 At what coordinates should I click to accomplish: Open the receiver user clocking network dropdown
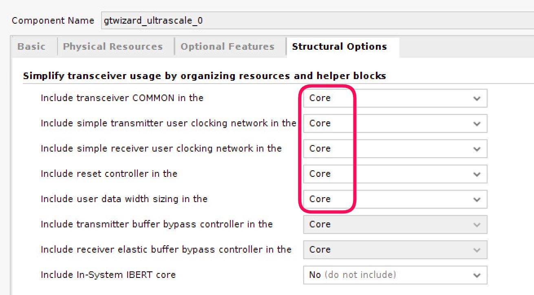coord(395,149)
